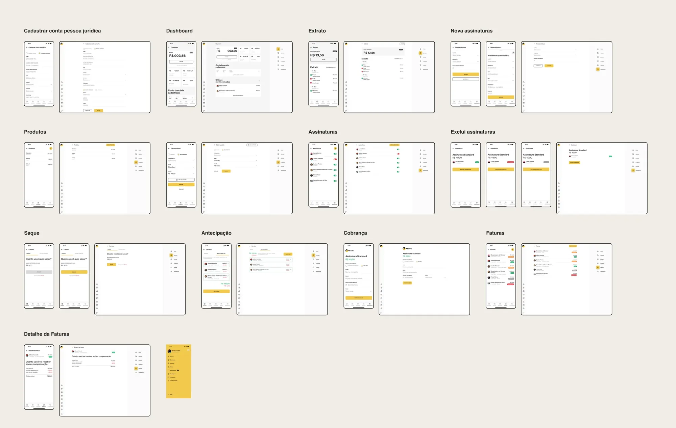Open Valor dropdown in mobile Editar produto
This screenshot has width=676, height=428.
(181, 173)
